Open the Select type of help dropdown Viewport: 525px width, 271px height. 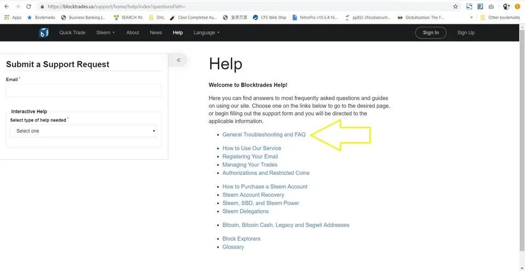pos(83,131)
